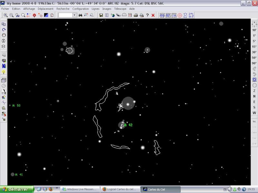Image resolution: width=258 pixels, height=193 pixels.
Task: Activate the night vision display mode
Action: (x=45, y=15)
